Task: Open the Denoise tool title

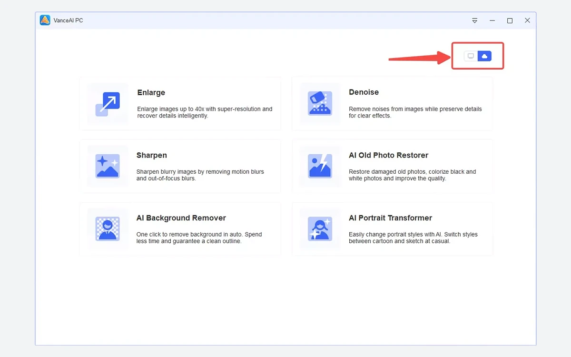Action: tap(364, 92)
